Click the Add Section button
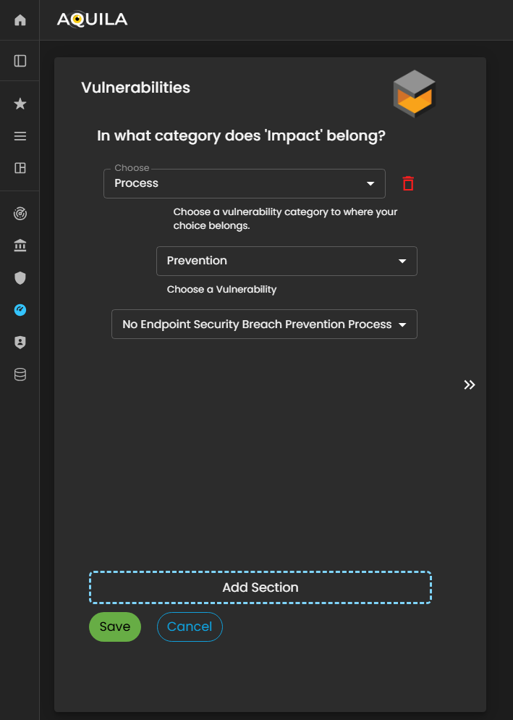 [x=260, y=587]
